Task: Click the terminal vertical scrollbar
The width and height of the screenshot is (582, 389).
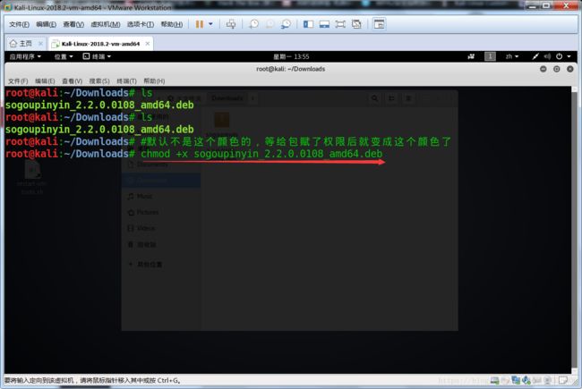Action: point(575,230)
